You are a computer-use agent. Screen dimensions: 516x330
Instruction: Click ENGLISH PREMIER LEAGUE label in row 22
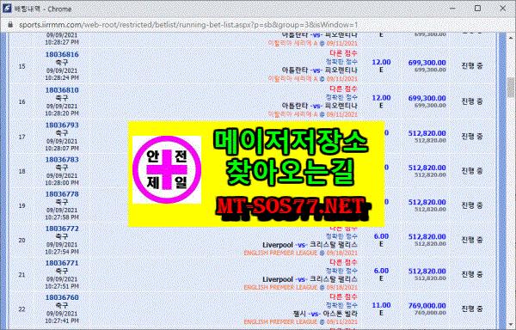(280, 321)
